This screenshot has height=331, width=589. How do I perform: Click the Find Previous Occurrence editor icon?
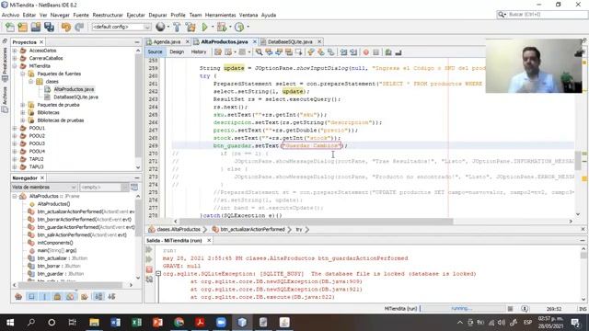point(269,52)
